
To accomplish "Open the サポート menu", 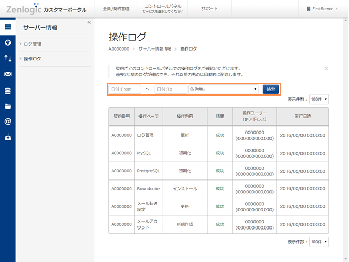I will pos(210,9).
